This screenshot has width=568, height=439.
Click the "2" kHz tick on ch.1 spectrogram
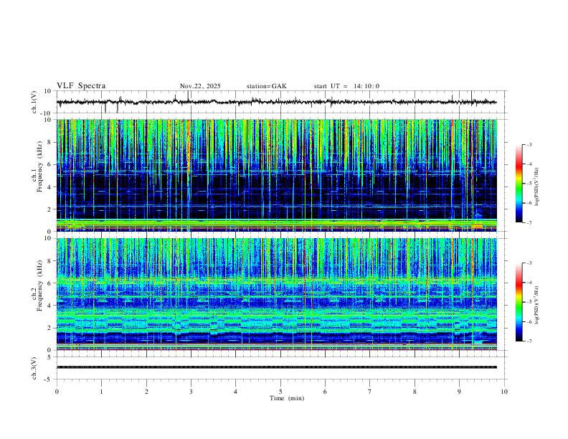pos(50,209)
